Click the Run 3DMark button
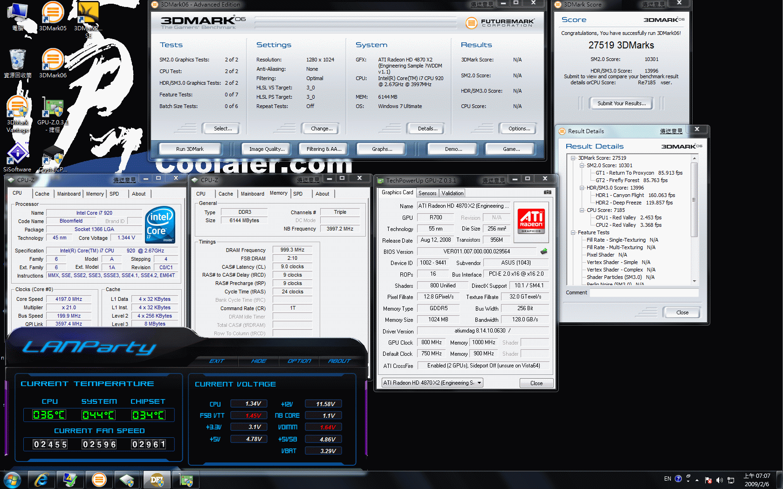 (x=190, y=149)
